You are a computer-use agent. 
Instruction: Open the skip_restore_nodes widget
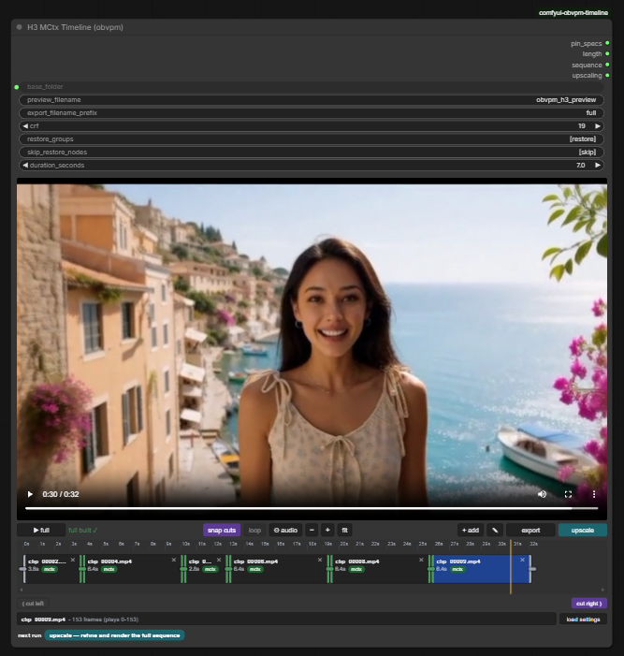pyautogui.click(x=312, y=153)
